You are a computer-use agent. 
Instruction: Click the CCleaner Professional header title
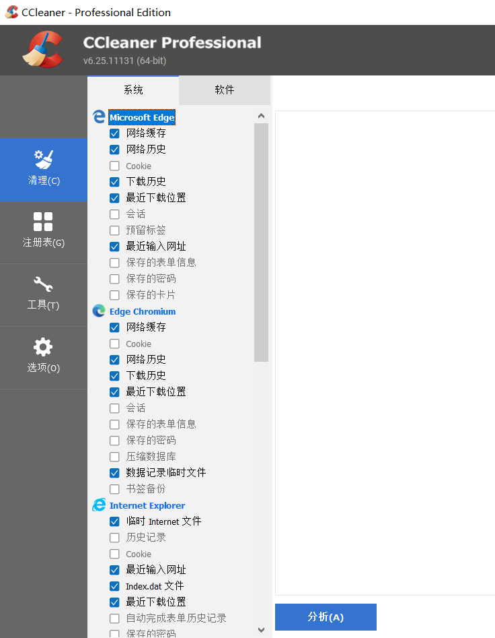172,42
